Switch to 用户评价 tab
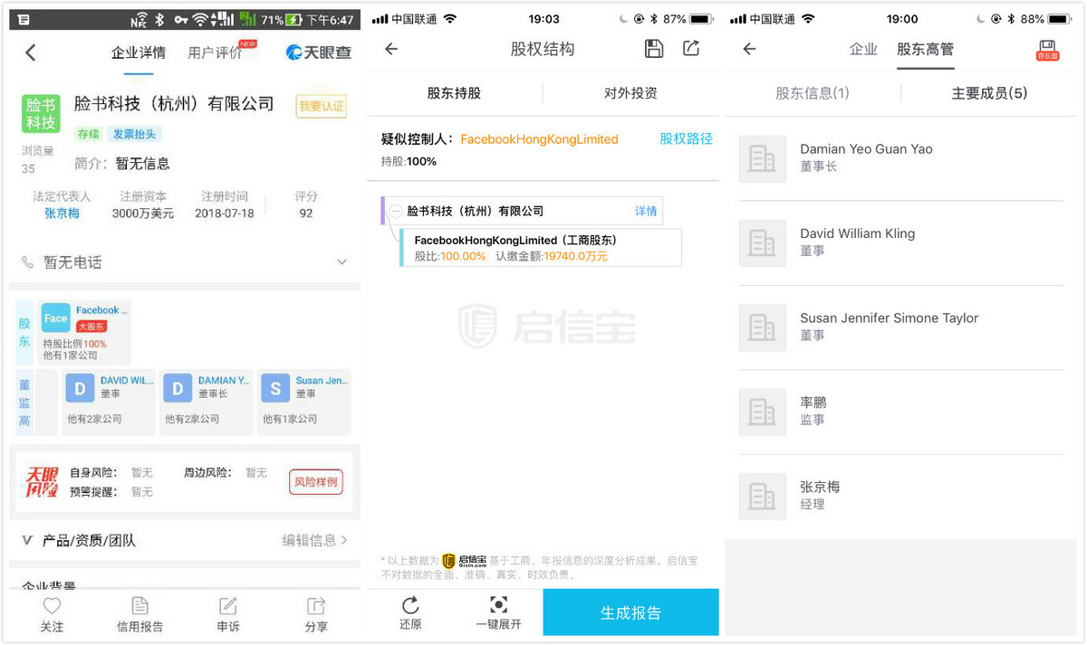The height and width of the screenshot is (645, 1087). pyautogui.click(x=215, y=52)
